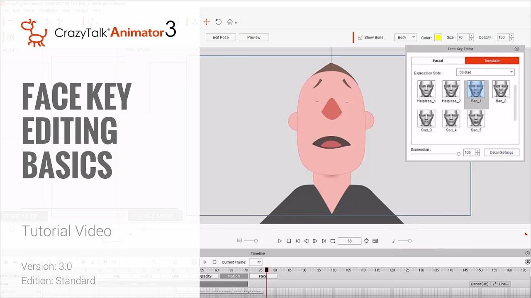Select the Face track button

[x=263, y=276]
